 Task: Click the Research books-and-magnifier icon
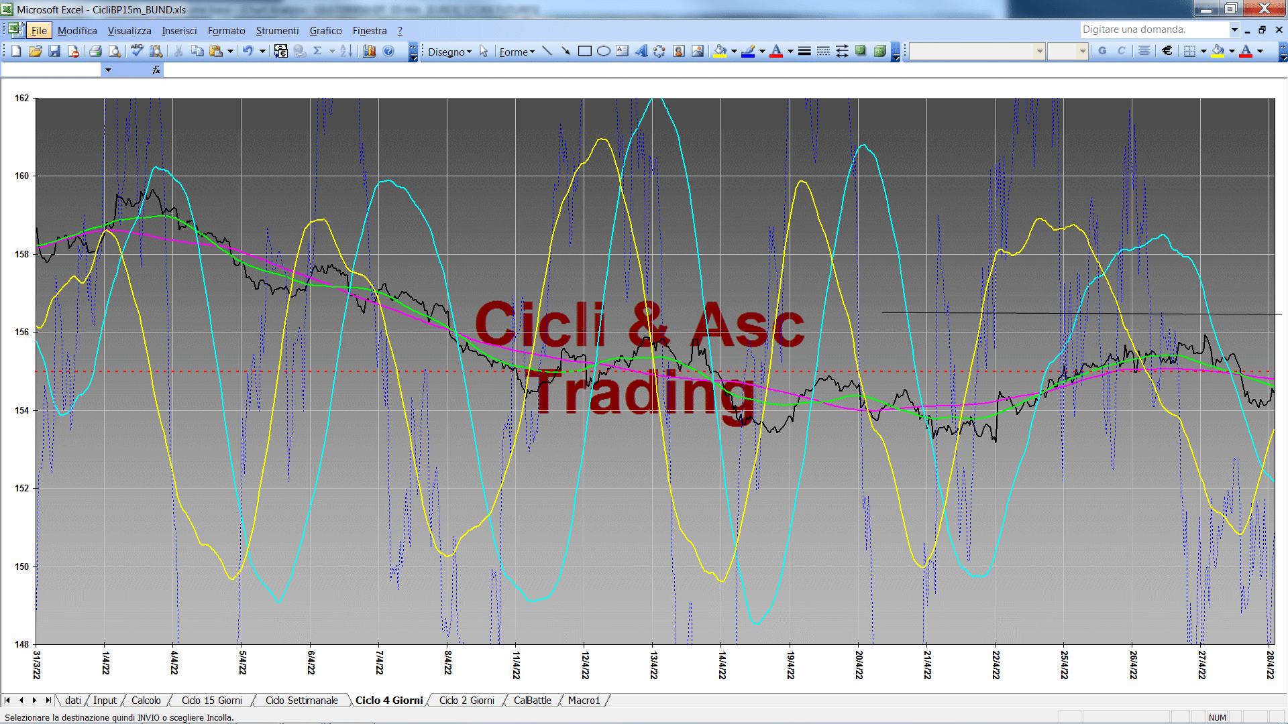[x=156, y=51]
